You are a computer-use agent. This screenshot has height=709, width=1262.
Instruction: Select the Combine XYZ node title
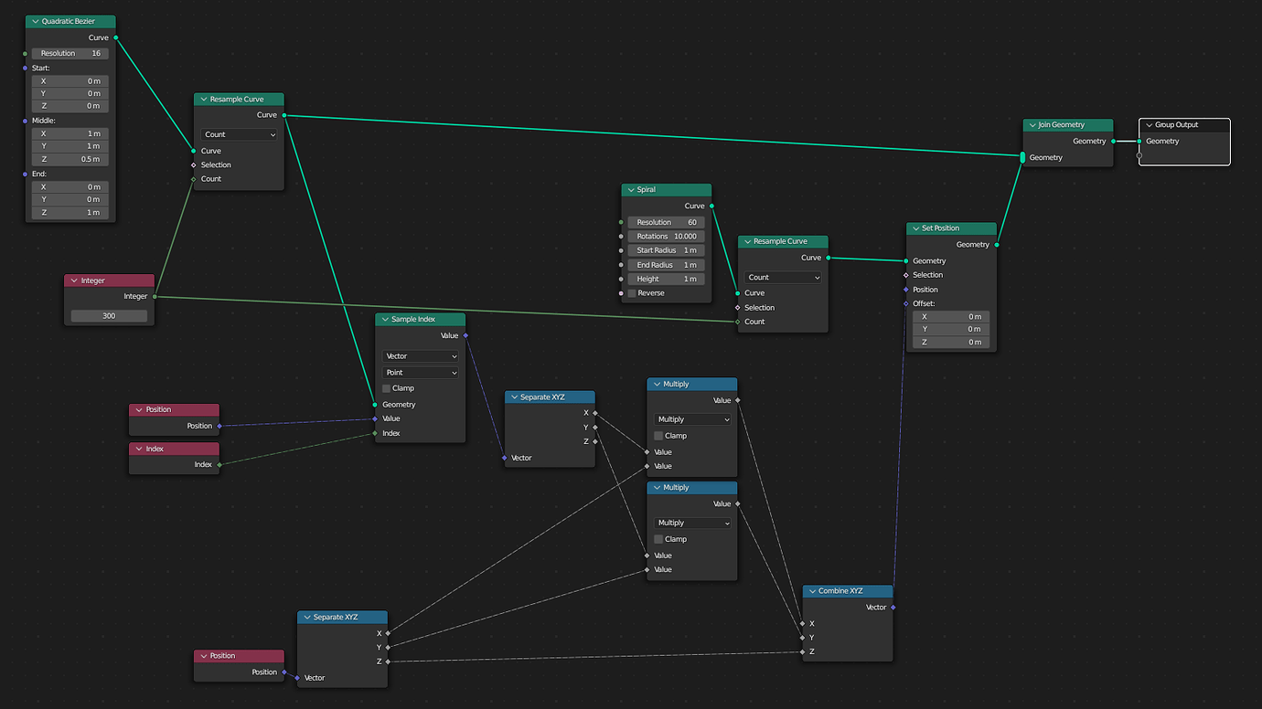click(x=840, y=591)
